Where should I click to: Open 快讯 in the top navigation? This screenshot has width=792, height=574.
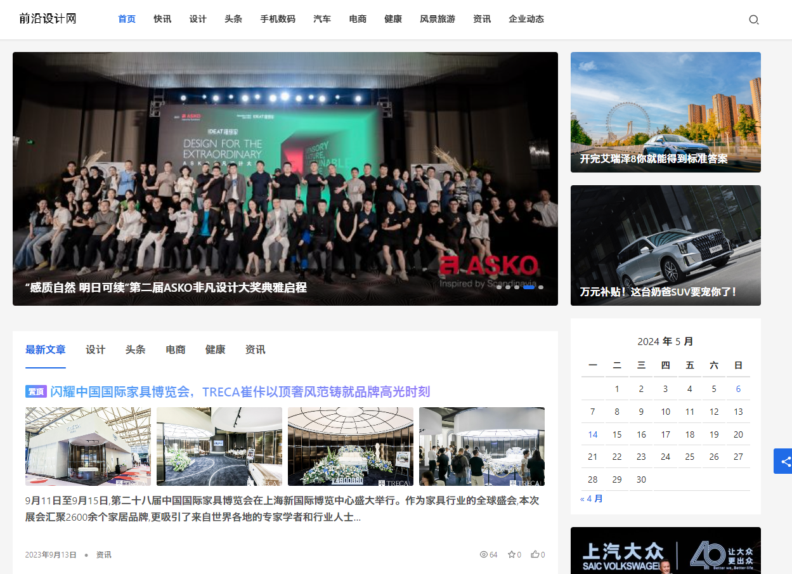(x=162, y=19)
